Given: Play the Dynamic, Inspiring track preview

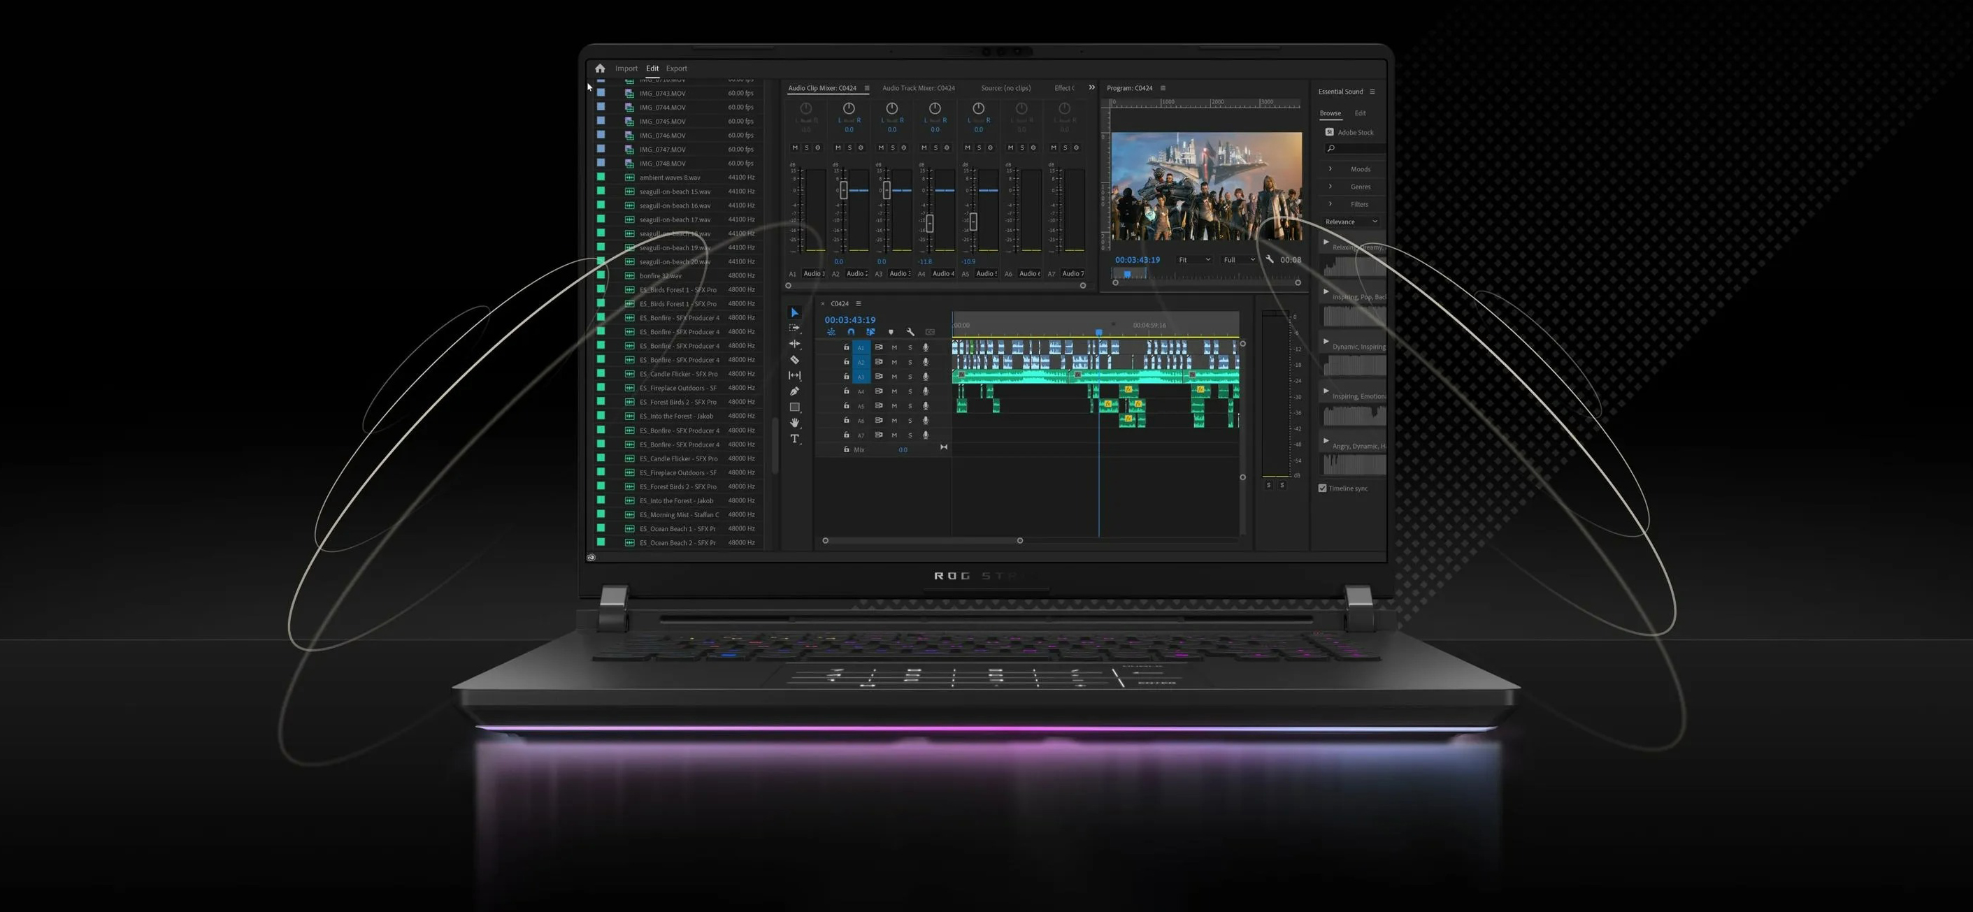Looking at the screenshot, I should pyautogui.click(x=1326, y=342).
